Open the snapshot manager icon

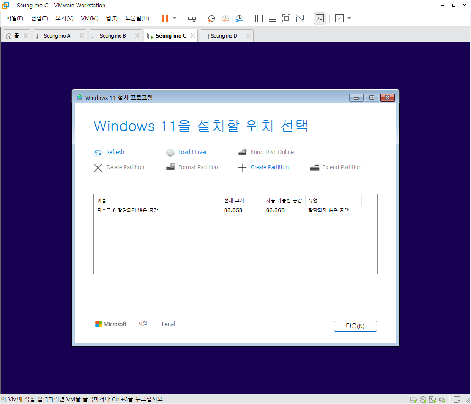coord(239,18)
